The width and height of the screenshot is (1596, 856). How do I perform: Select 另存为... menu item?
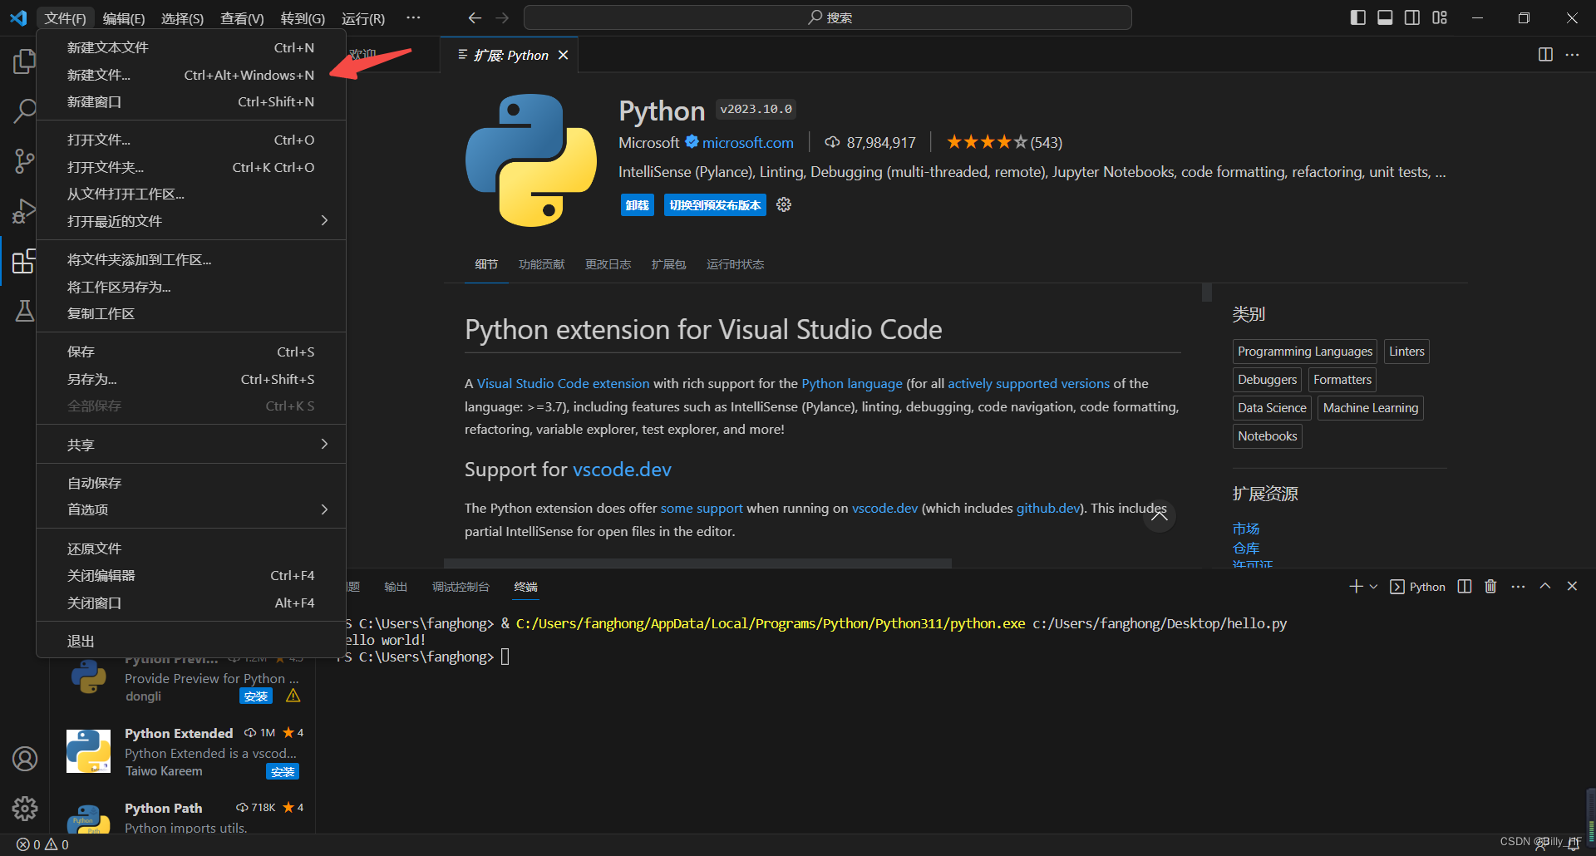pyautogui.click(x=191, y=379)
